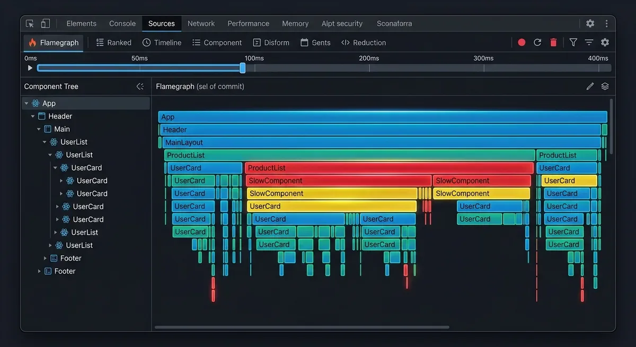Collapse the UserCard parent node arrow
636x347 pixels.
tap(55, 167)
